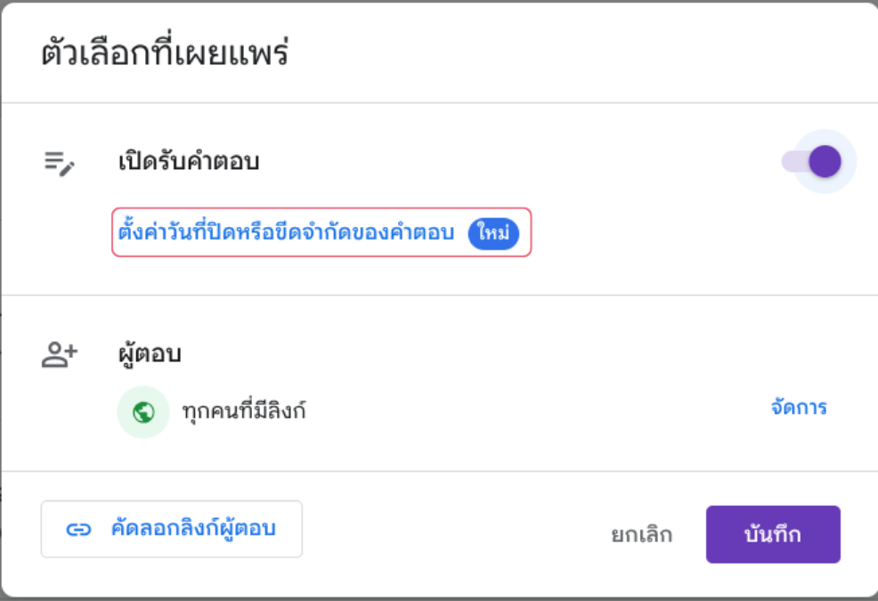
Task: Open ตั้งค่าวันที่ปิดหรือขีดจำกัดของคำตอบ link
Action: coord(286,233)
